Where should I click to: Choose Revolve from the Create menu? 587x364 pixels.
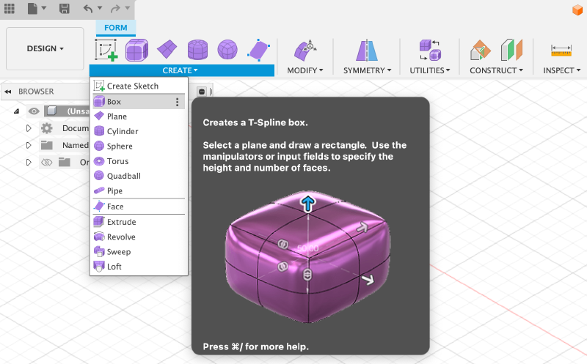point(139,237)
